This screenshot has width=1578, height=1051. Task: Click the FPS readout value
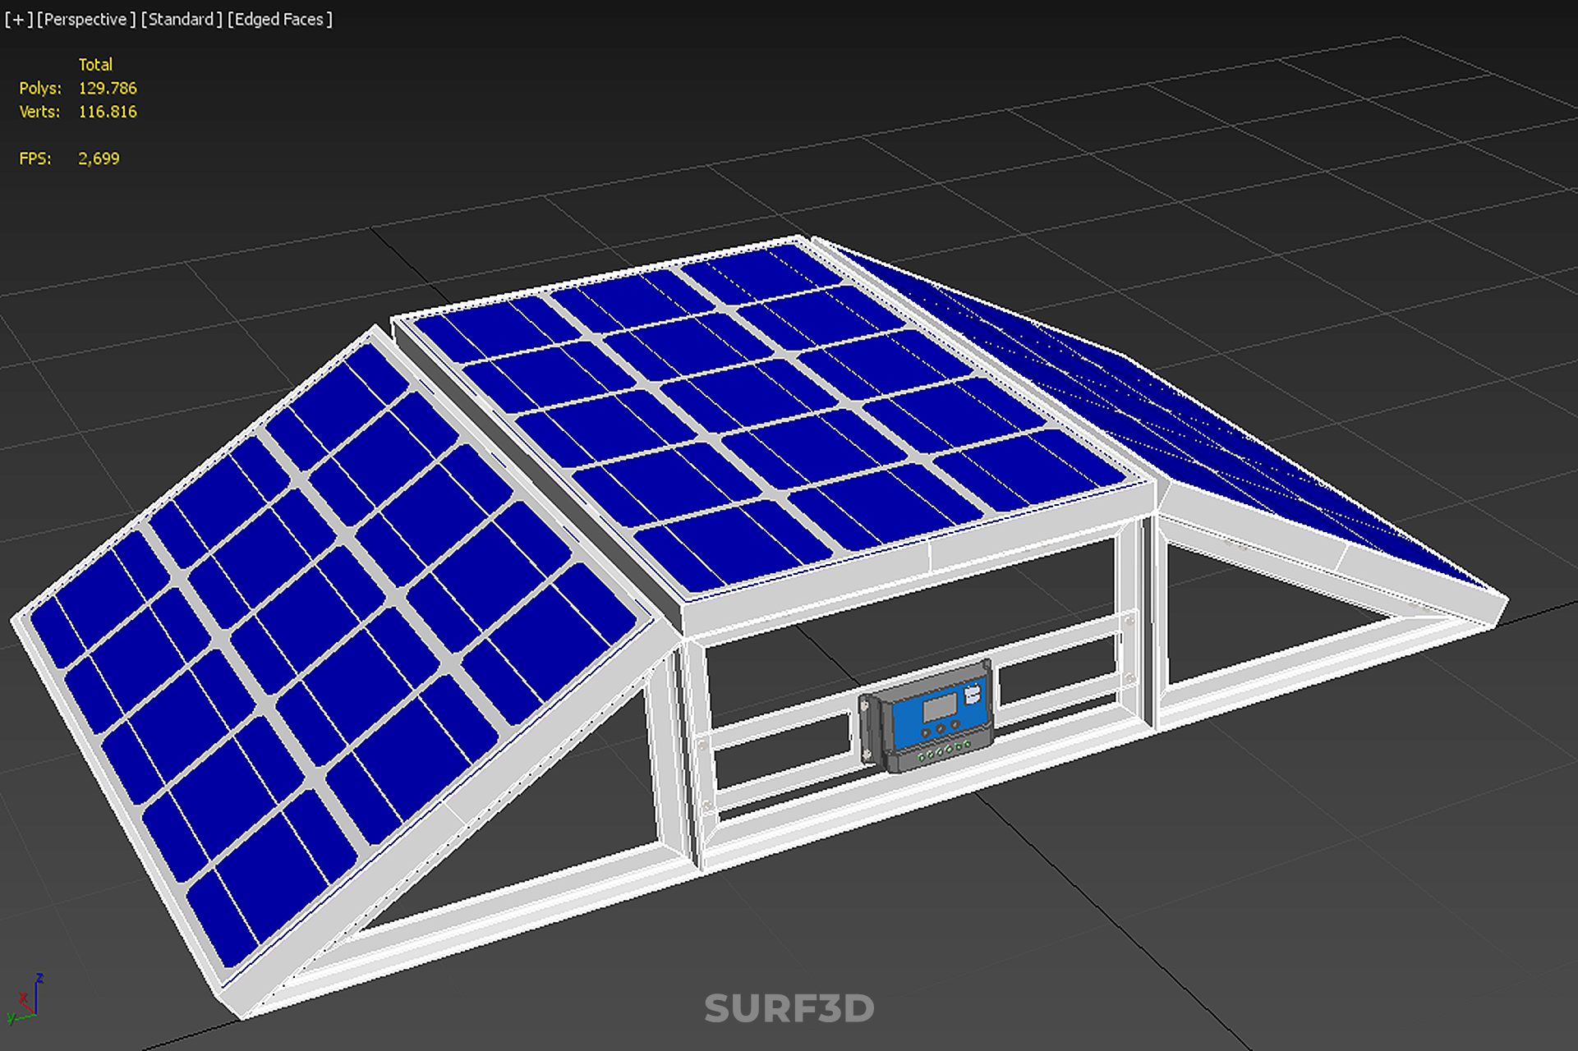click(x=99, y=159)
